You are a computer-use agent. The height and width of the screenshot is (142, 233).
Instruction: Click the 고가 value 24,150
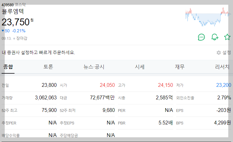(x=166, y=85)
